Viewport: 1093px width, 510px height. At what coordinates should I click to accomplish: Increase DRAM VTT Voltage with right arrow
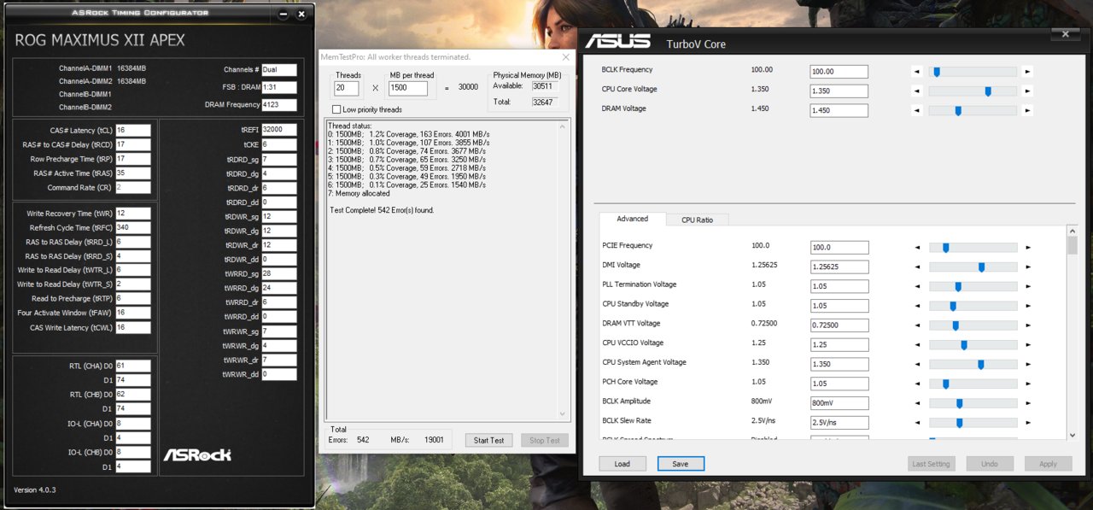pos(1028,325)
